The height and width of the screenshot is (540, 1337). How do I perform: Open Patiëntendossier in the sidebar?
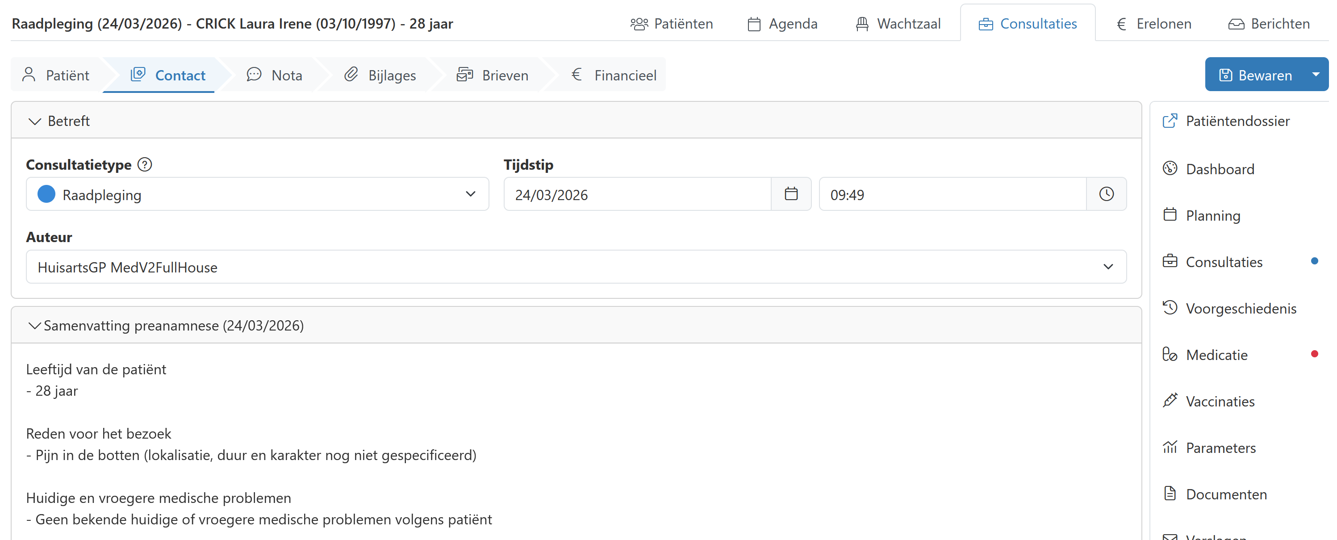click(x=1237, y=121)
